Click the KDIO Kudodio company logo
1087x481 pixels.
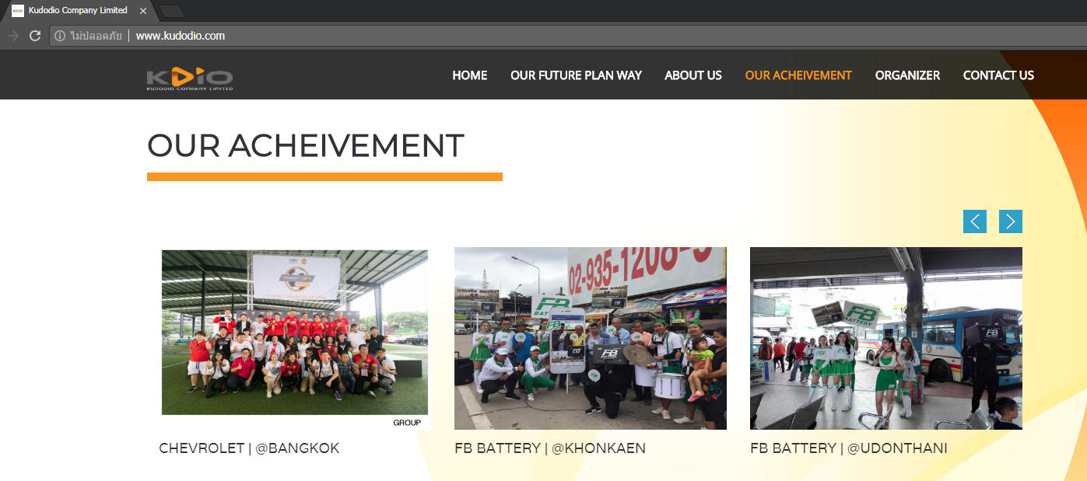[190, 78]
